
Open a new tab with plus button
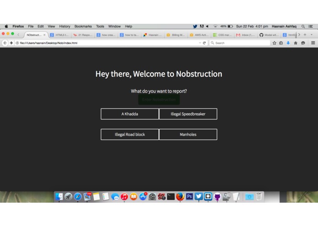[305, 35]
